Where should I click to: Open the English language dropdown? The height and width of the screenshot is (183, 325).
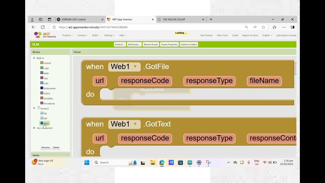(267, 35)
